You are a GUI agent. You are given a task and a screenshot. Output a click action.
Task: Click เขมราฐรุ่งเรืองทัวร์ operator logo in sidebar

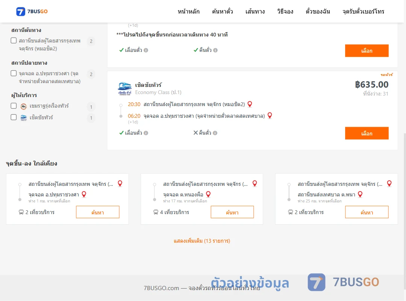point(24,106)
